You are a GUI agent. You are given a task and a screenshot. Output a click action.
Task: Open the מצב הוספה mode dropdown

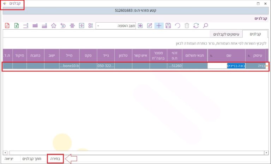point(98,25)
